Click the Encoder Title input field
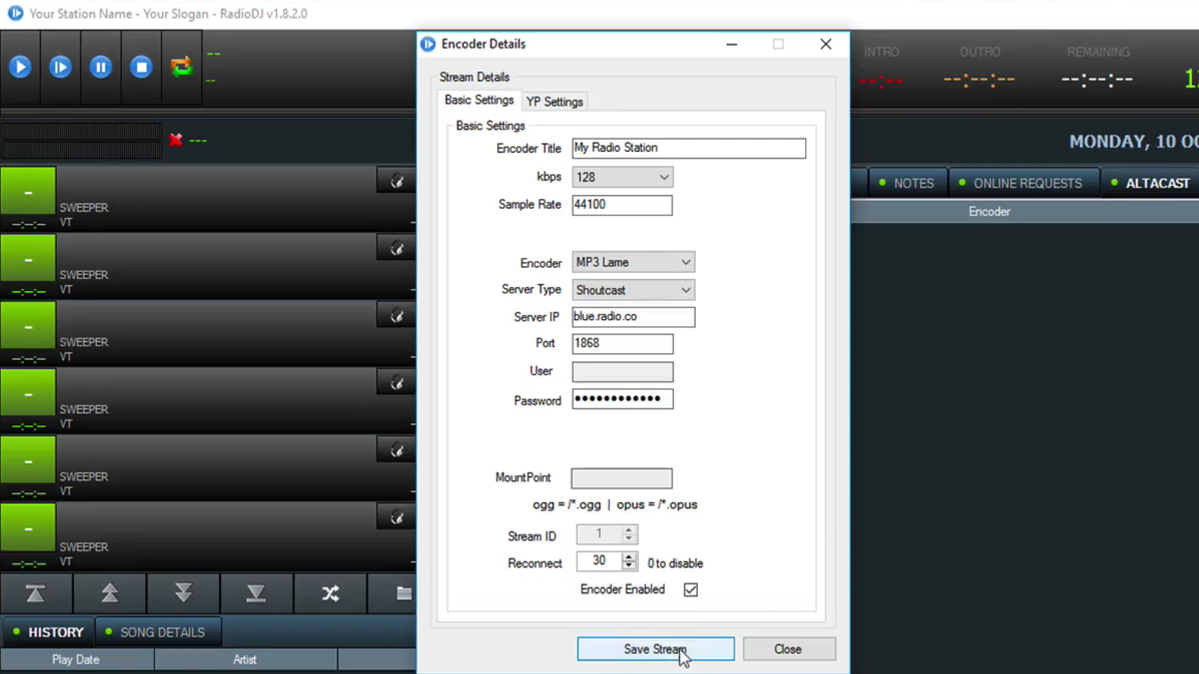 (x=689, y=148)
